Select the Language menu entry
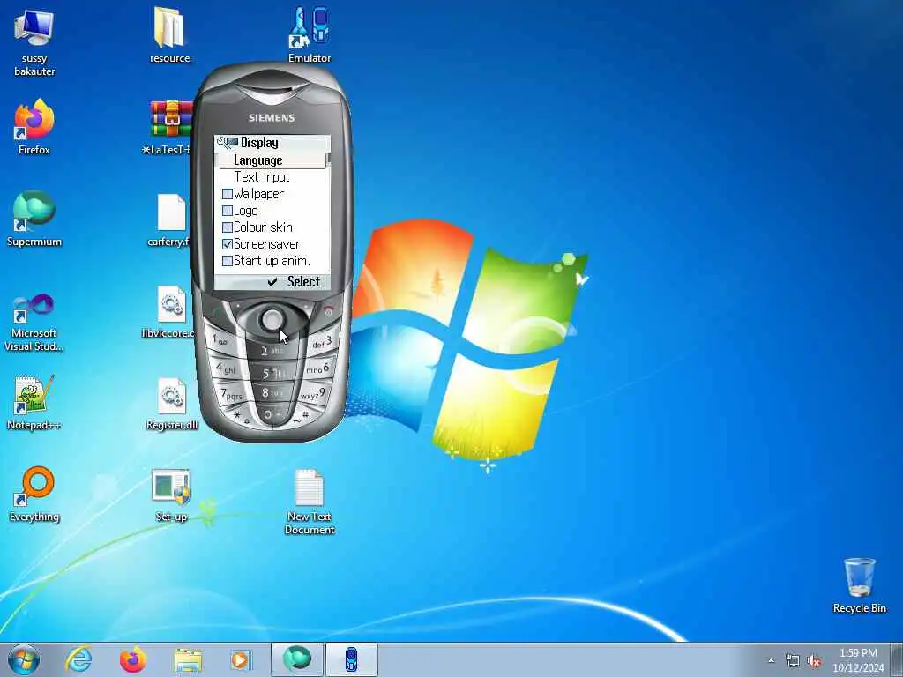The width and height of the screenshot is (903, 677). point(270,160)
